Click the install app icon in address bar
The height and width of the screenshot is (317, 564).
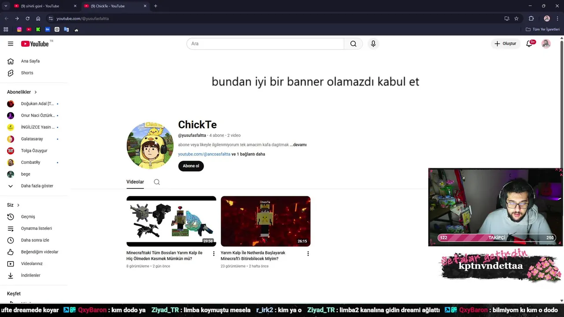click(507, 18)
